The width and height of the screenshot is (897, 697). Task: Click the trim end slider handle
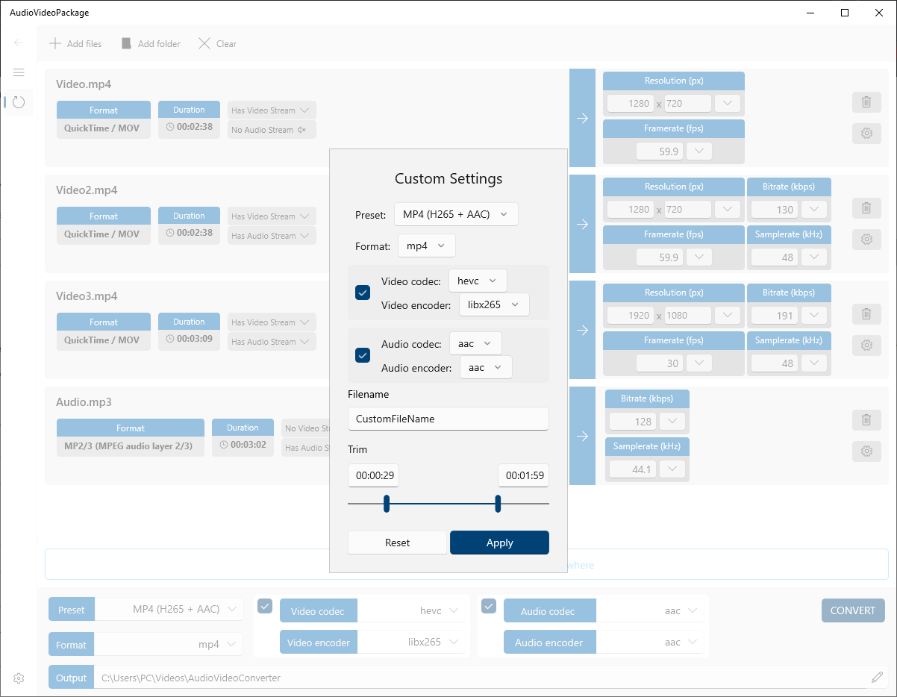pos(498,504)
